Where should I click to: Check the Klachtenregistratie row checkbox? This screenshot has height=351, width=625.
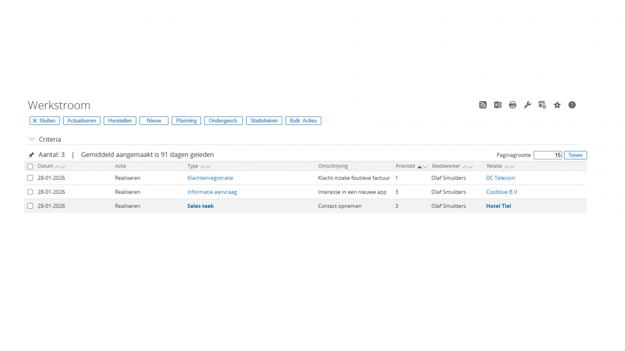coord(30,178)
